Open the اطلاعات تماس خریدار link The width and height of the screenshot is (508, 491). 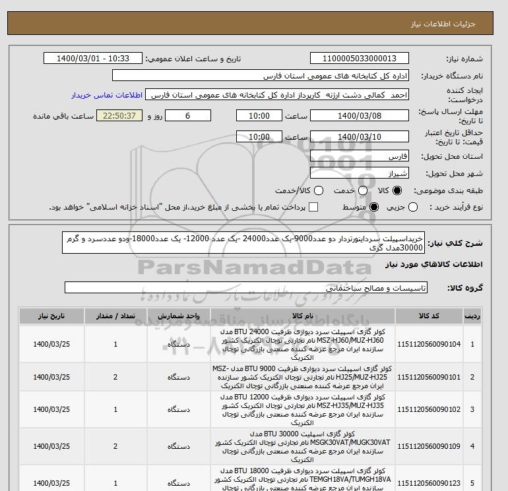coord(107,95)
